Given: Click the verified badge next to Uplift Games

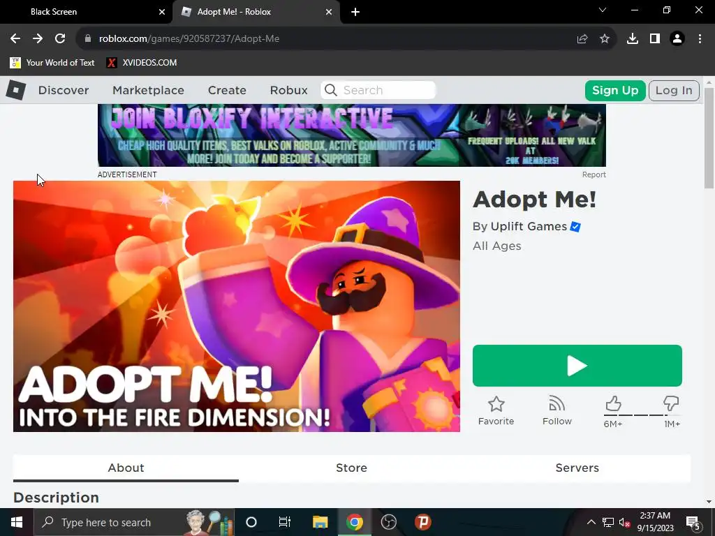Looking at the screenshot, I should coord(575,227).
